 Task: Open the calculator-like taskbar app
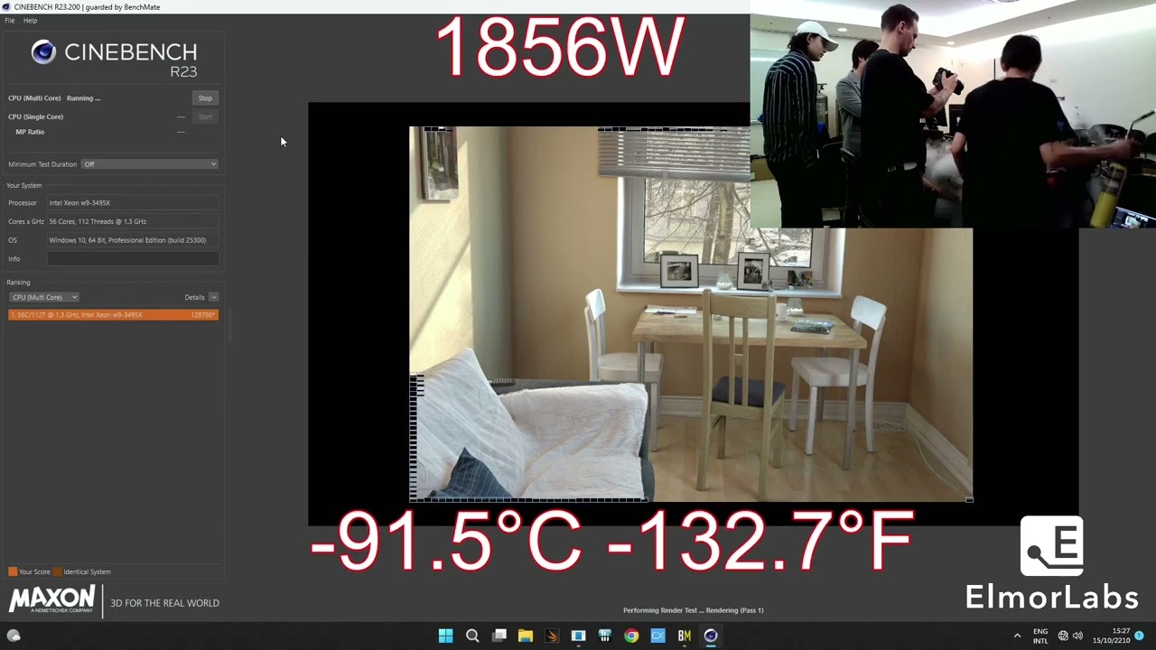[x=605, y=636]
